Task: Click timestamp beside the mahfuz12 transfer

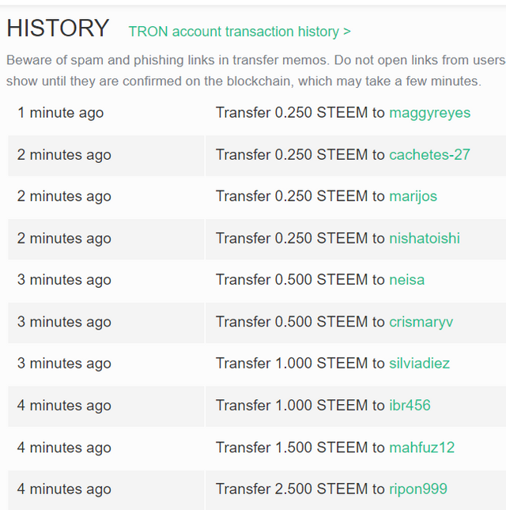Action: (64, 448)
